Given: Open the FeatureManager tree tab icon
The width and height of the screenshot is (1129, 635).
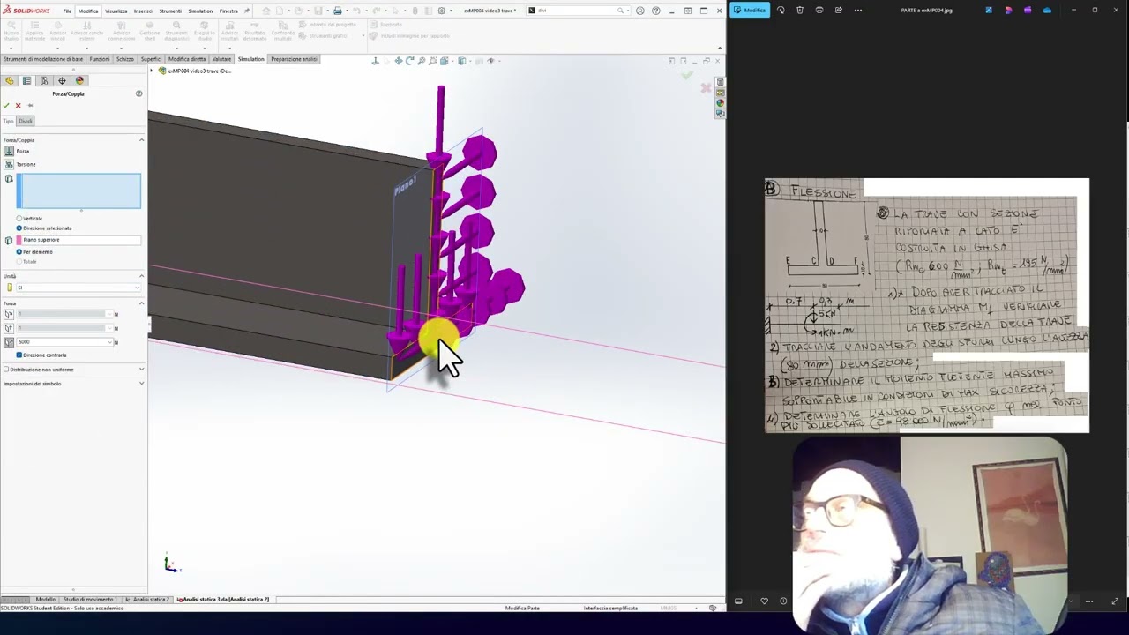Looking at the screenshot, I should (x=10, y=80).
